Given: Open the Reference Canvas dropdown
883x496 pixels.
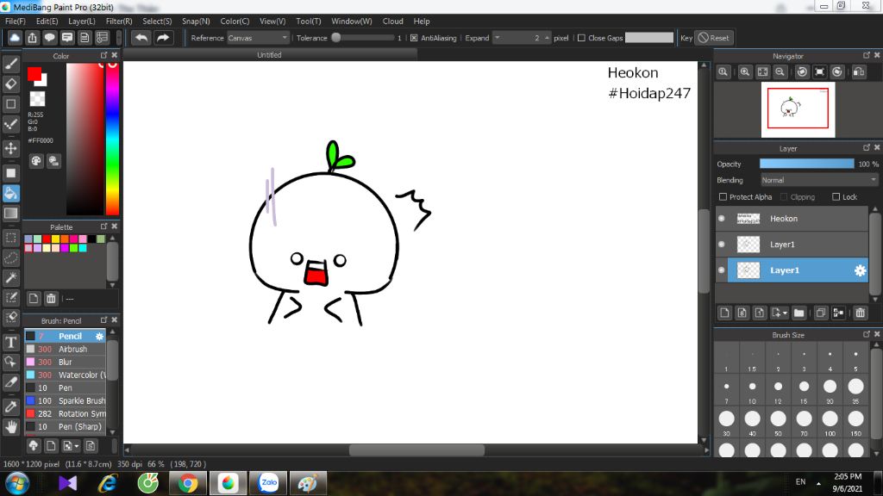Looking at the screenshot, I should click(258, 38).
